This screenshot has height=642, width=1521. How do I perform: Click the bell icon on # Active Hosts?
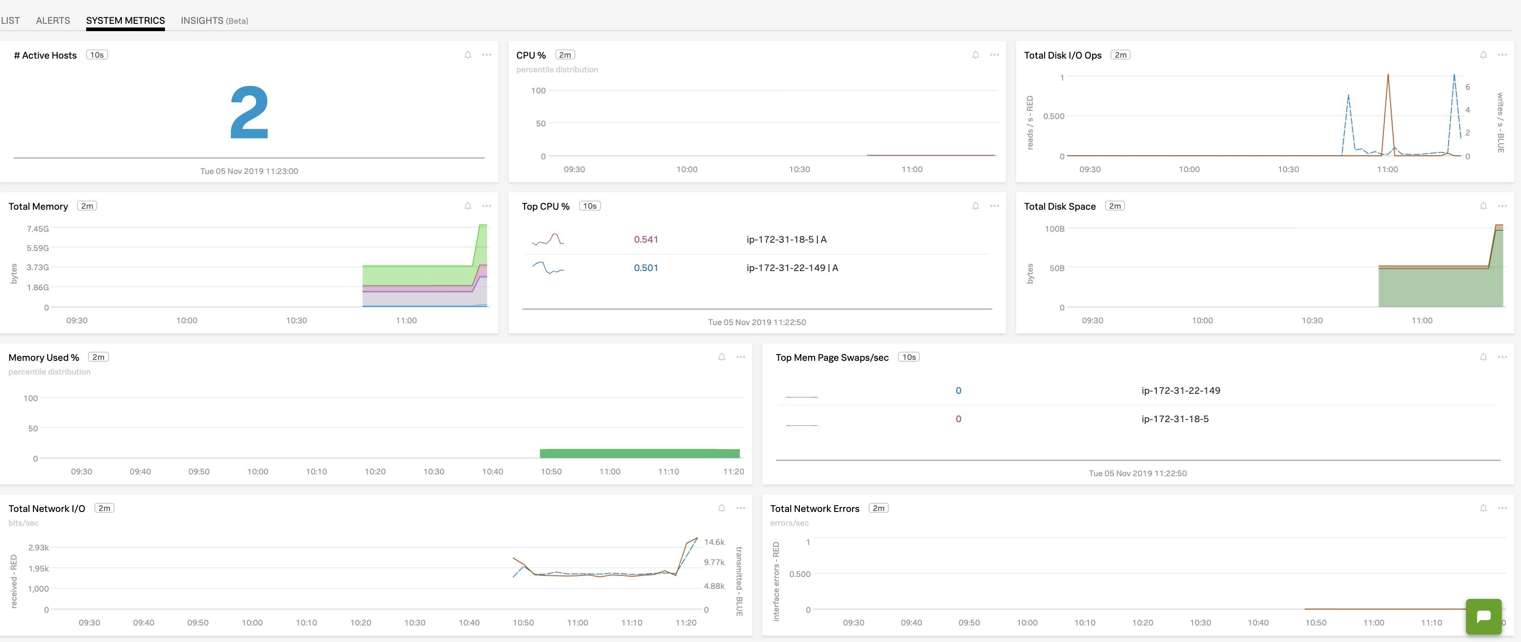(468, 55)
